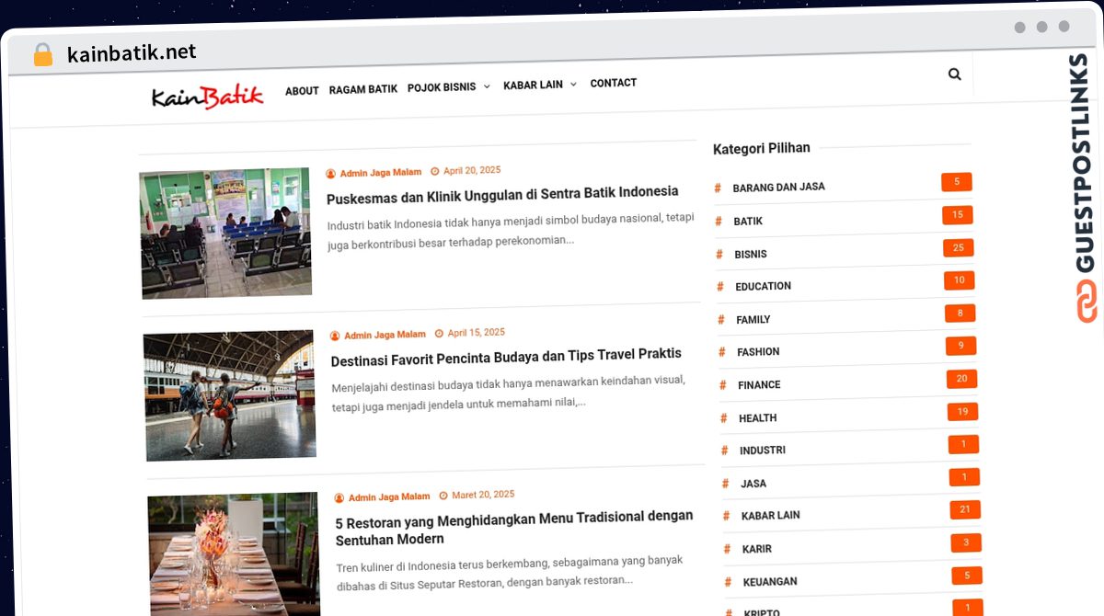
Task: Click the clinic waiting room thumbnail
Action: click(x=225, y=233)
